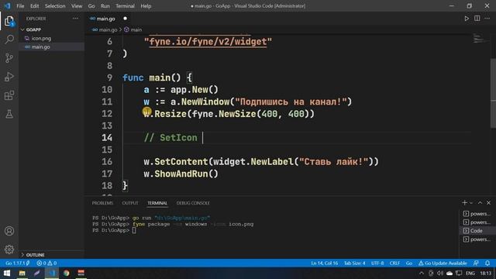Select the TERMINAL panel tab
496x279 pixels.
click(x=157, y=203)
